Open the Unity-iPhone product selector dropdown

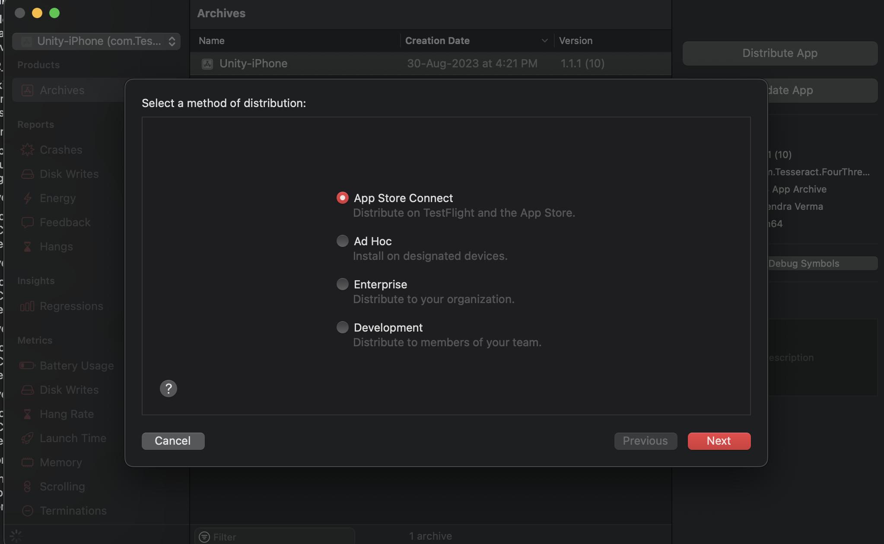(x=96, y=41)
